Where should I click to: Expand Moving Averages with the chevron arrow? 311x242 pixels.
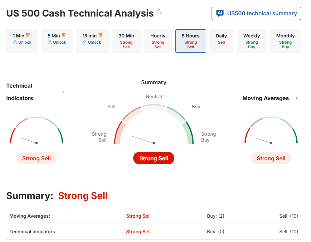coord(297,98)
